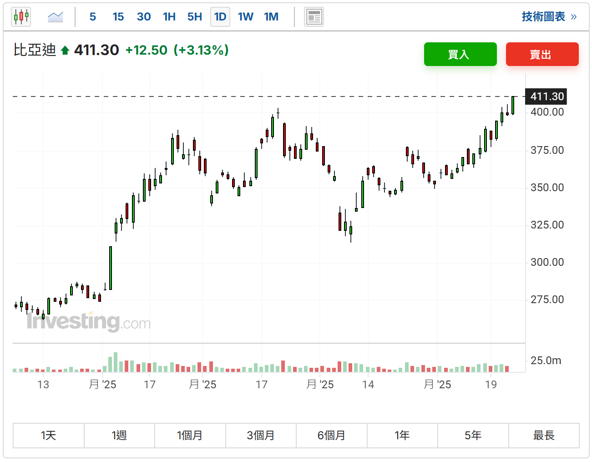Set the range to 1個月
The height and width of the screenshot is (462, 592).
[190, 436]
